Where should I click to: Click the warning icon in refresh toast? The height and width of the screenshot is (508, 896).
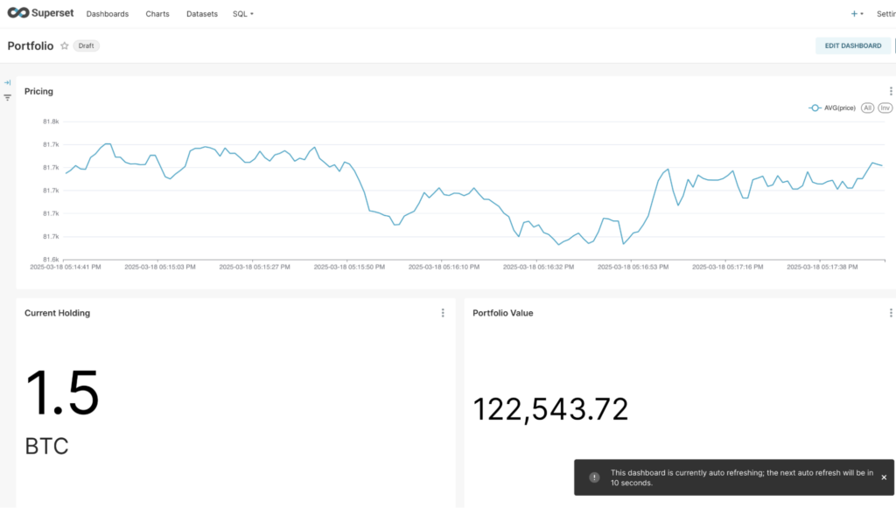pyautogui.click(x=594, y=477)
